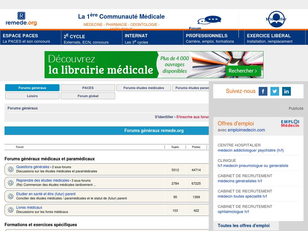Open Toutes les offres d'emploi
The image size is (308, 231).
point(244,226)
